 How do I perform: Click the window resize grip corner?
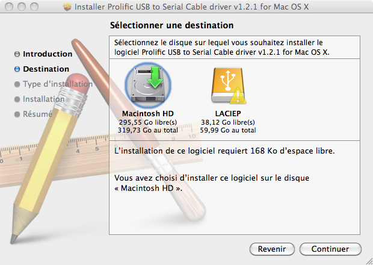click(368, 260)
